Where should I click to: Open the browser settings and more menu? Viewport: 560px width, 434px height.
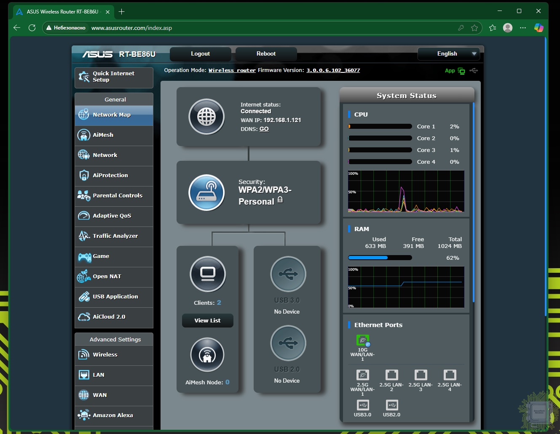point(523,28)
